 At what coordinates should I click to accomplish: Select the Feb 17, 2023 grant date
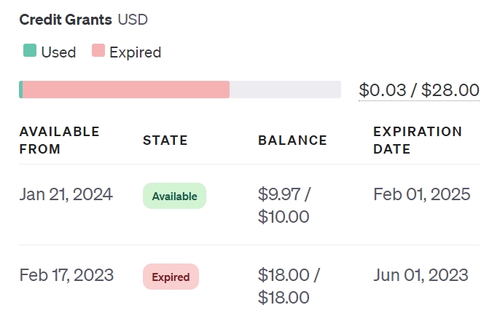pyautogui.click(x=66, y=275)
